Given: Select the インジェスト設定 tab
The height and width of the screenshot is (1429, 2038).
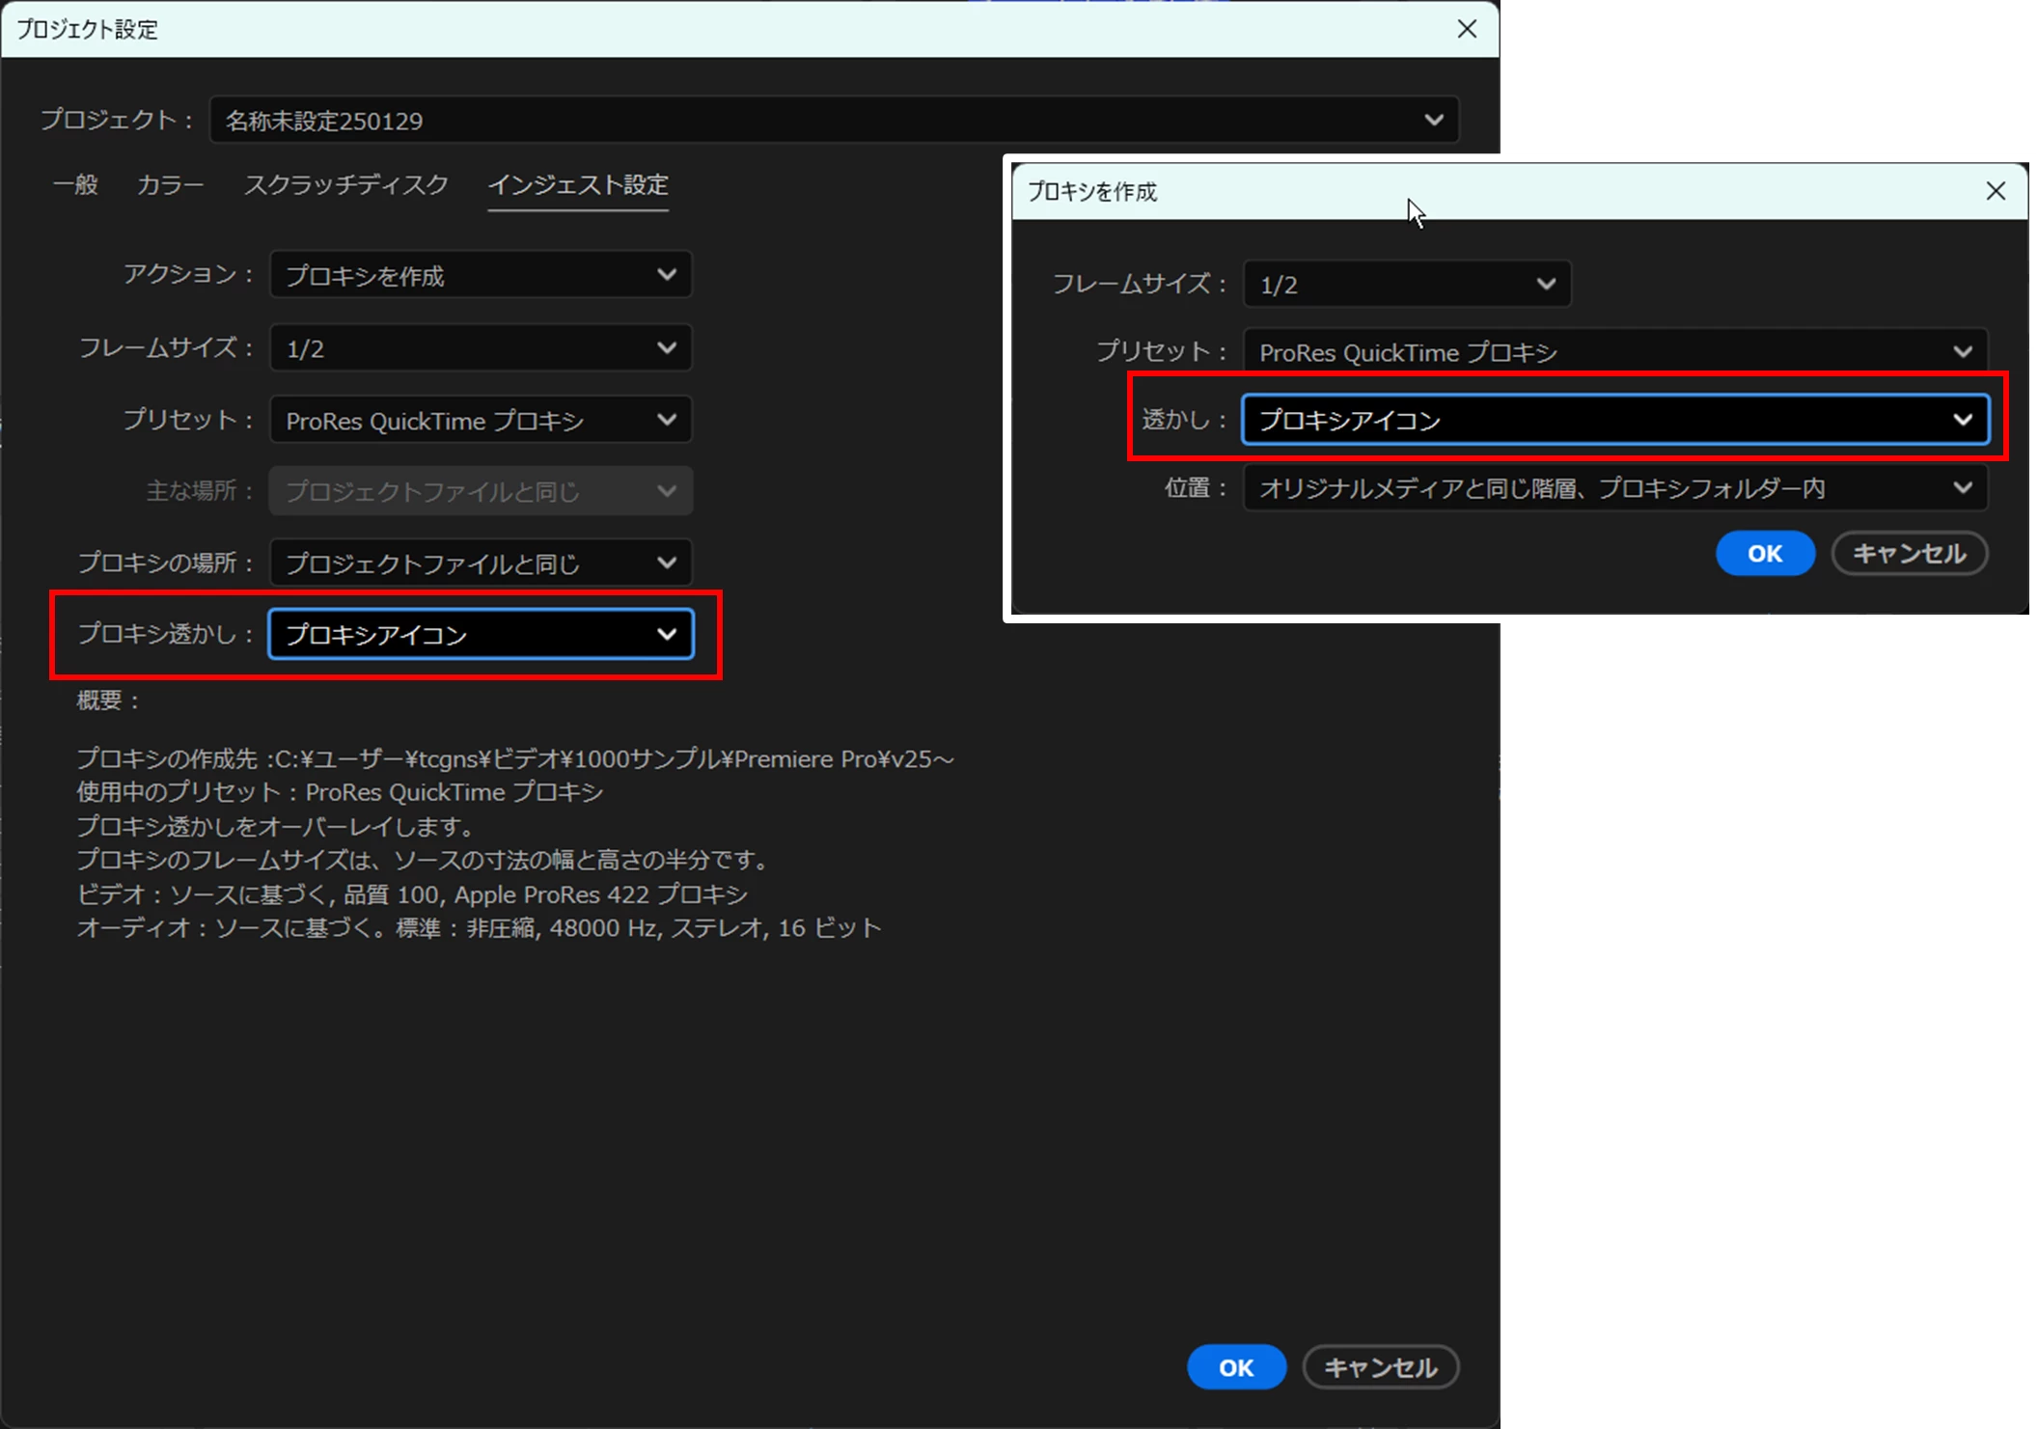Looking at the screenshot, I should point(578,184).
